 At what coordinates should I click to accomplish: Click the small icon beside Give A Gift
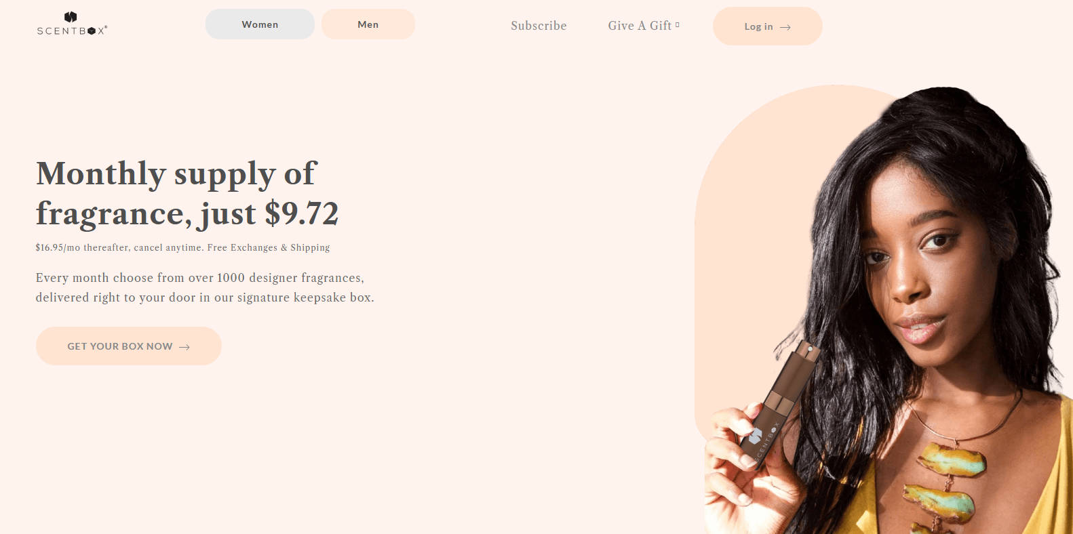677,24
